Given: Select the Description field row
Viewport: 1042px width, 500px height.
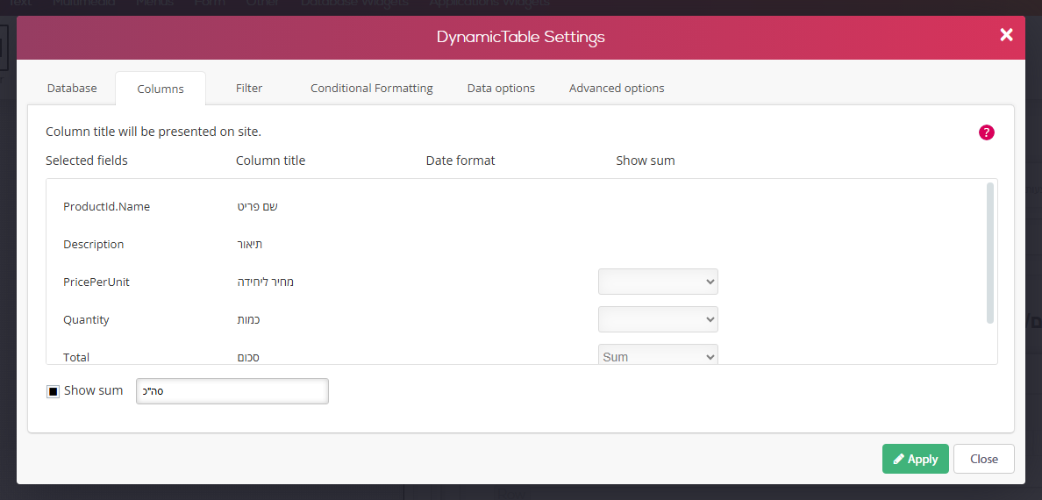Looking at the screenshot, I should [x=94, y=245].
